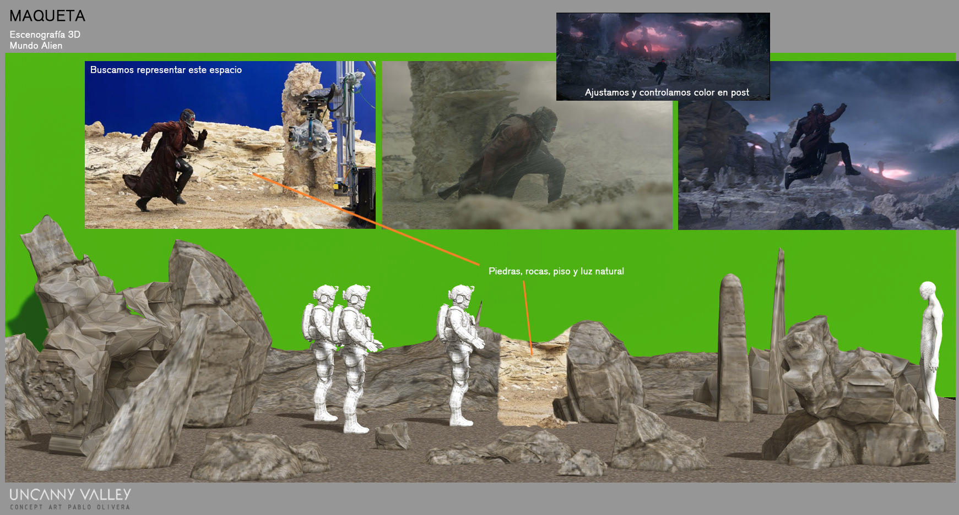Open the blue-screen set photo thumbnail

[x=230, y=145]
